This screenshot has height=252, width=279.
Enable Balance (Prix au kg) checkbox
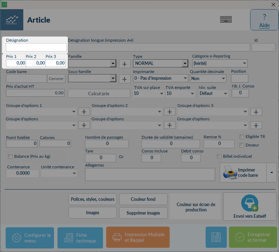[x=10, y=156]
